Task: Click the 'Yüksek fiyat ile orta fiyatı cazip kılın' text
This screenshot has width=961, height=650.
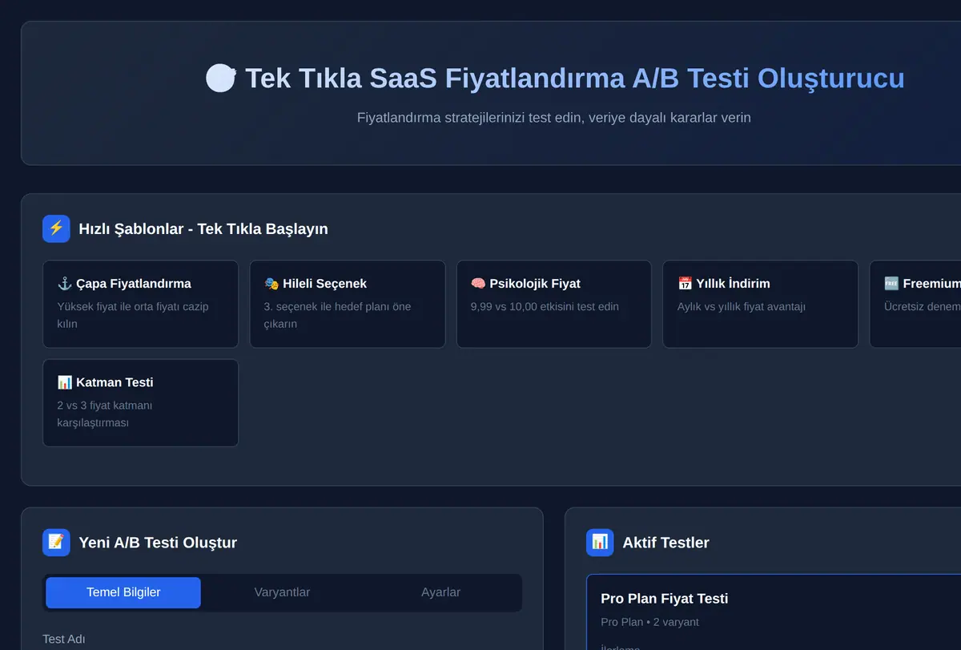Action: (133, 315)
